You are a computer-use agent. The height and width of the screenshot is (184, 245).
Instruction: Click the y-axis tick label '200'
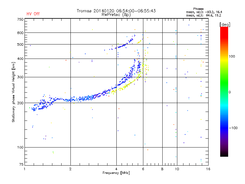coord(20,103)
